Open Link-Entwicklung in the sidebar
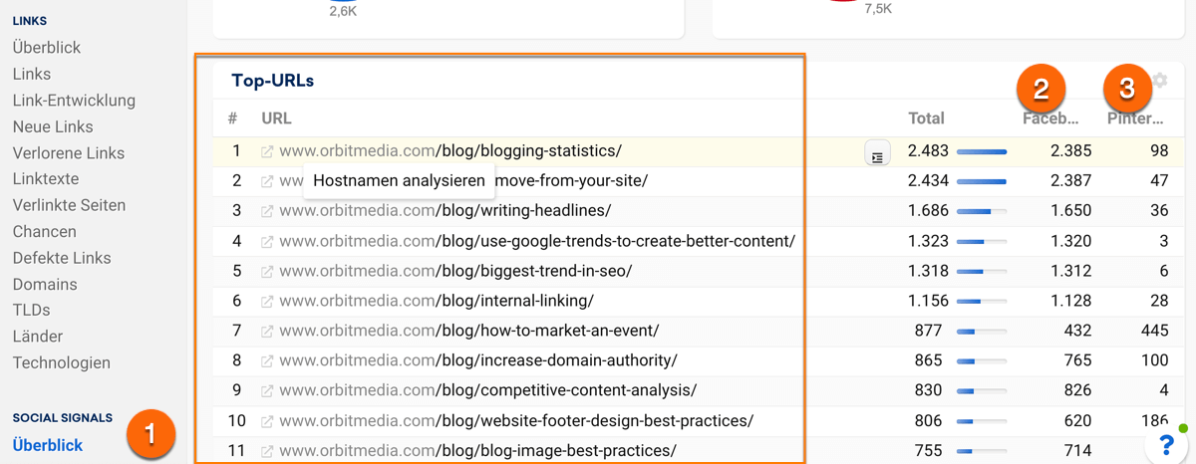1196x464 pixels. pyautogui.click(x=74, y=101)
